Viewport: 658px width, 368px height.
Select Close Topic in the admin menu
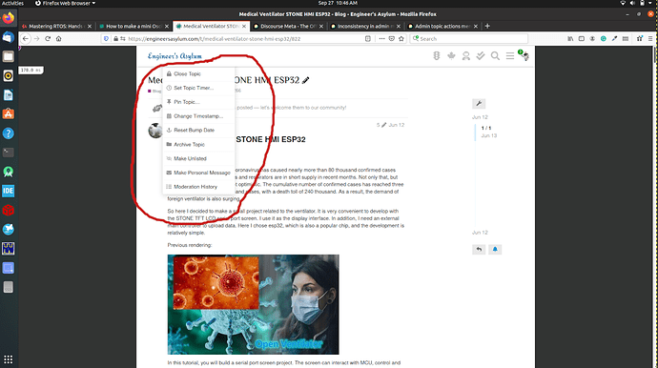pyautogui.click(x=198, y=73)
